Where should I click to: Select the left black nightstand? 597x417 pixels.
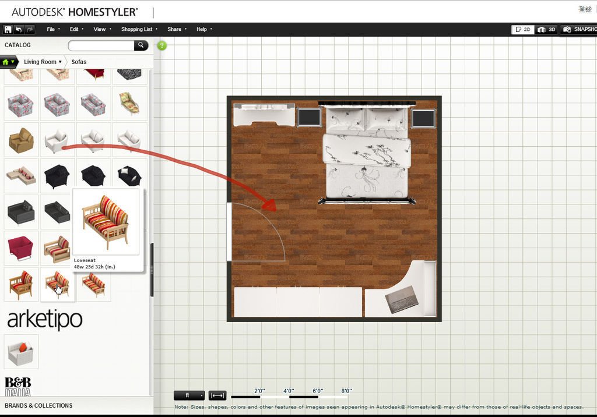[310, 118]
